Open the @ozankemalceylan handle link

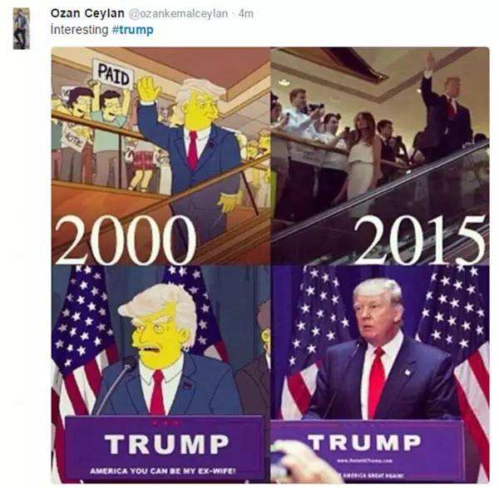pos(178,13)
